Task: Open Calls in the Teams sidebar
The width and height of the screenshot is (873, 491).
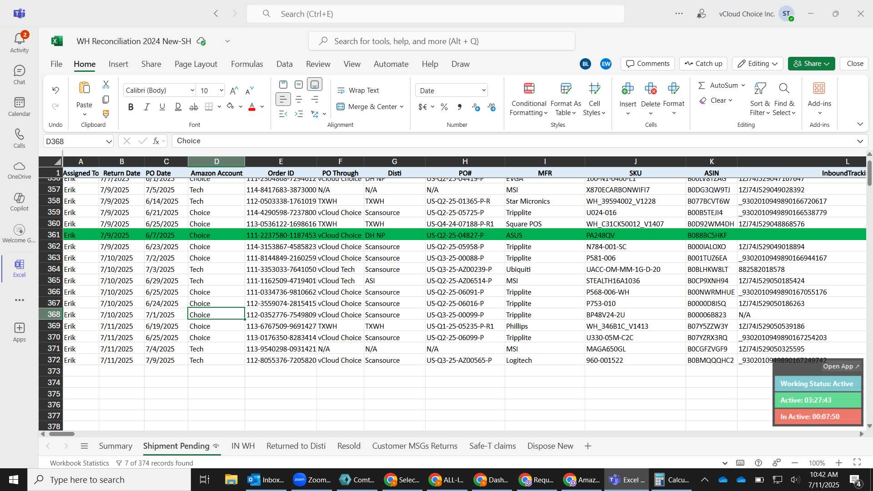Action: tap(19, 139)
